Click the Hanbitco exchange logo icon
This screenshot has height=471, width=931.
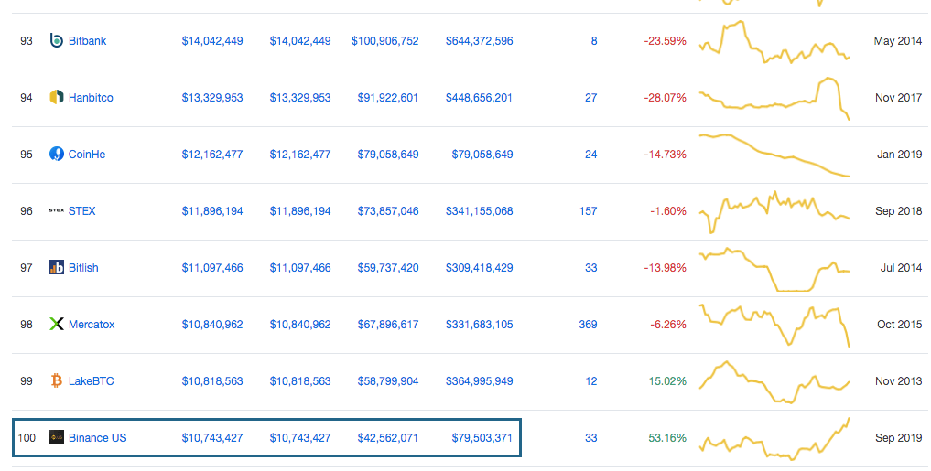pos(57,97)
